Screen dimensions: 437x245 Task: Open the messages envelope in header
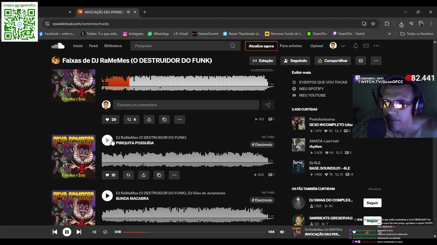click(x=366, y=46)
